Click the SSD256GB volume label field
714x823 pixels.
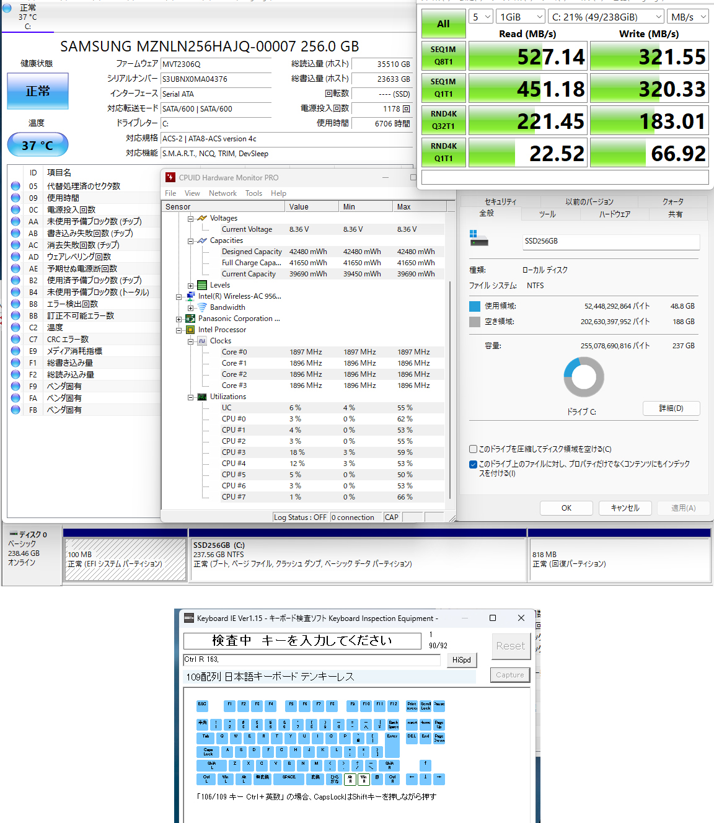[x=611, y=242]
